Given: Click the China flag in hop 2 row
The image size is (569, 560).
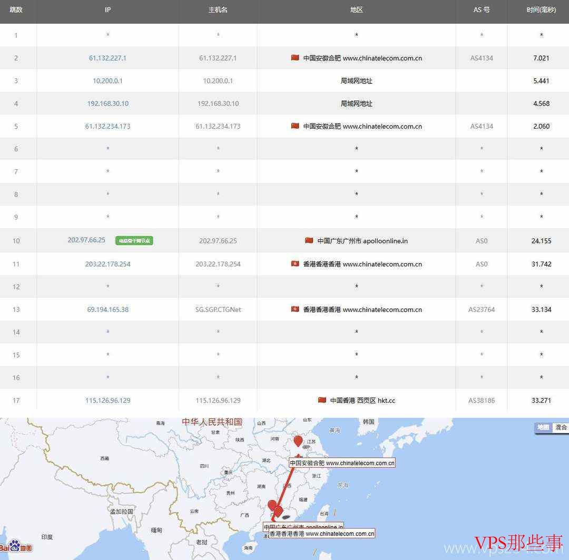Looking at the screenshot, I should [x=295, y=58].
